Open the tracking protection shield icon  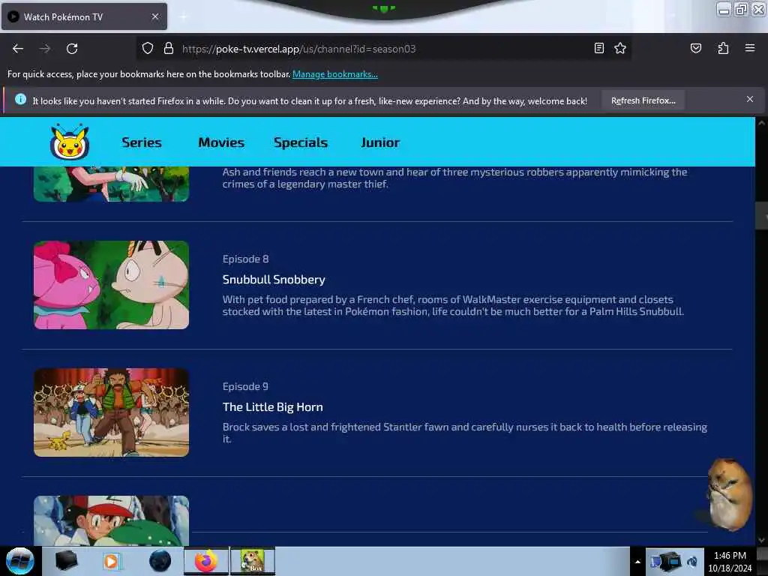point(148,49)
